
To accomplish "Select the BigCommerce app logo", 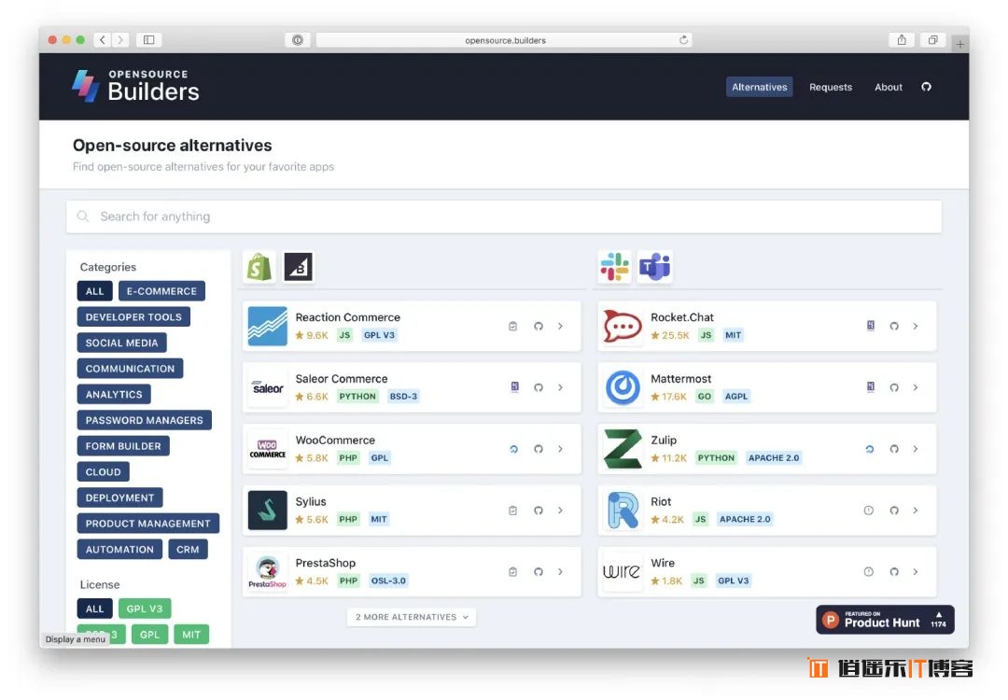I will pos(299,267).
